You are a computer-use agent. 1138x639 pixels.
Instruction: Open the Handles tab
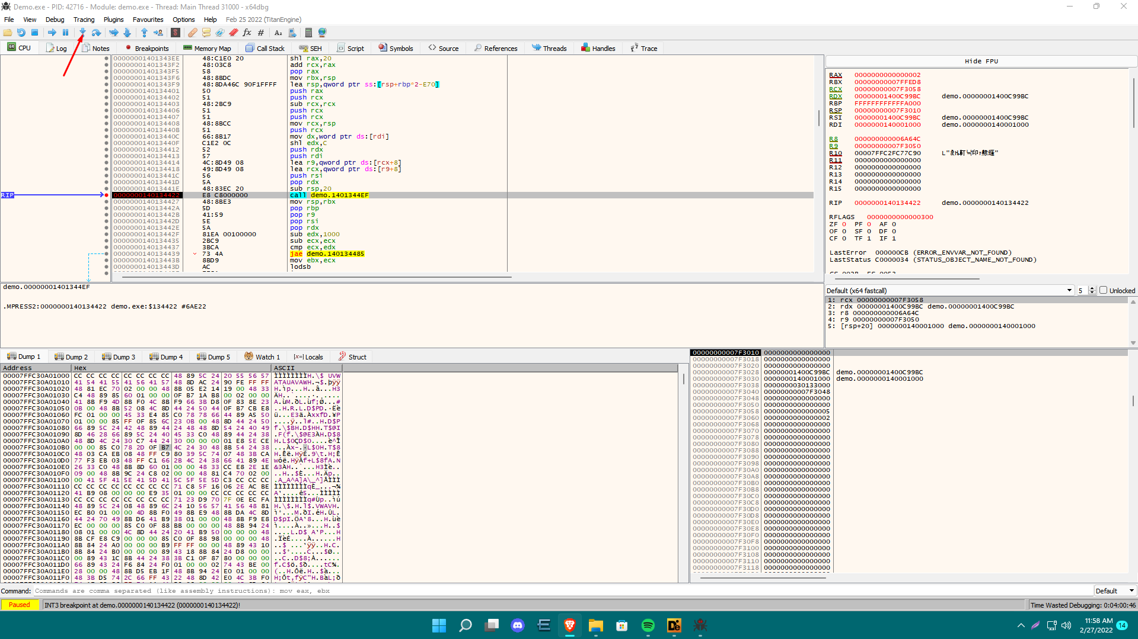(x=598, y=48)
